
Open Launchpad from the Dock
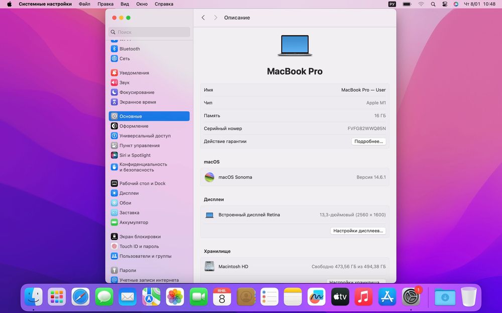coord(57,296)
